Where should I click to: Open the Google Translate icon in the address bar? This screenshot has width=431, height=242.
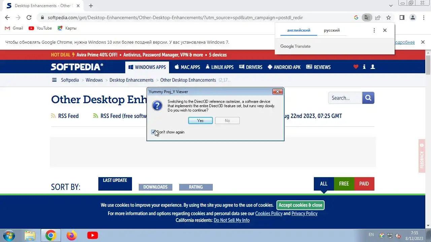(367, 17)
